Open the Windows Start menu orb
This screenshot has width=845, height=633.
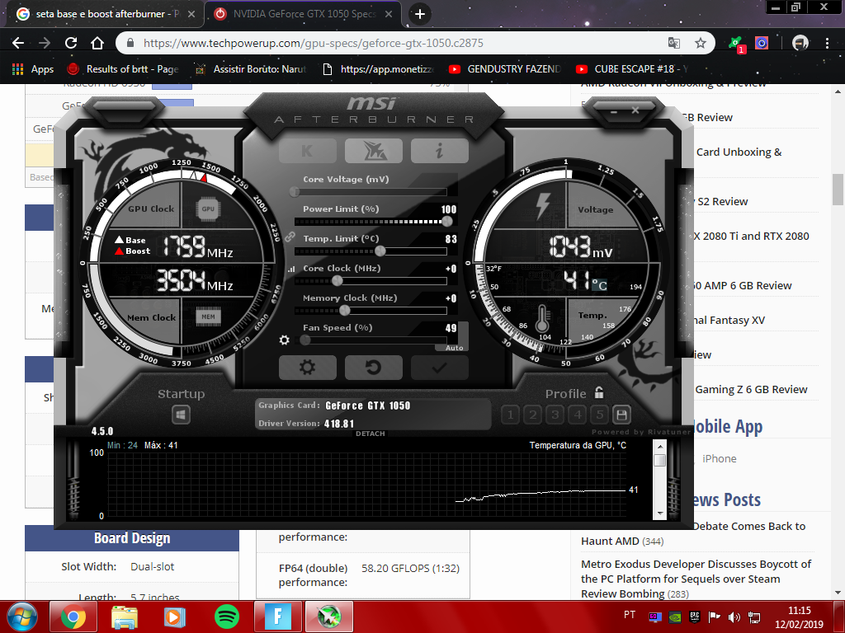coord(22,617)
